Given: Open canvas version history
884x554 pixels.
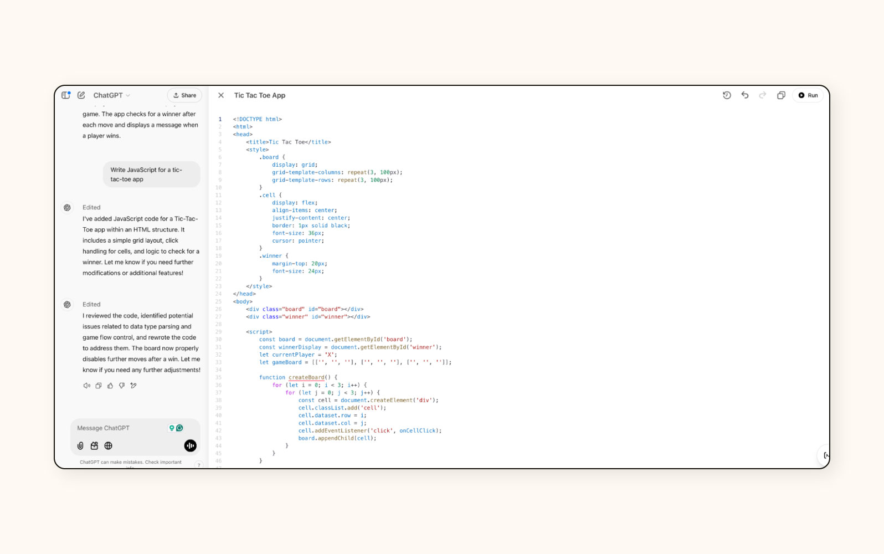Looking at the screenshot, I should 727,95.
